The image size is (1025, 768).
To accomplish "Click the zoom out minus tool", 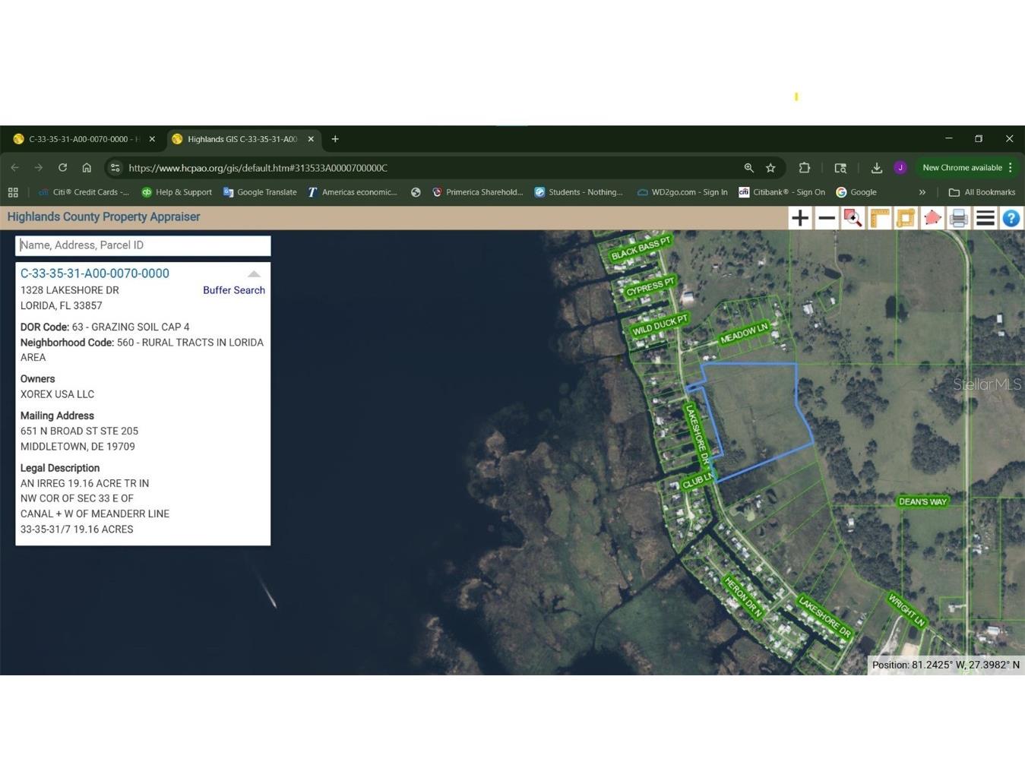I will pyautogui.click(x=827, y=218).
